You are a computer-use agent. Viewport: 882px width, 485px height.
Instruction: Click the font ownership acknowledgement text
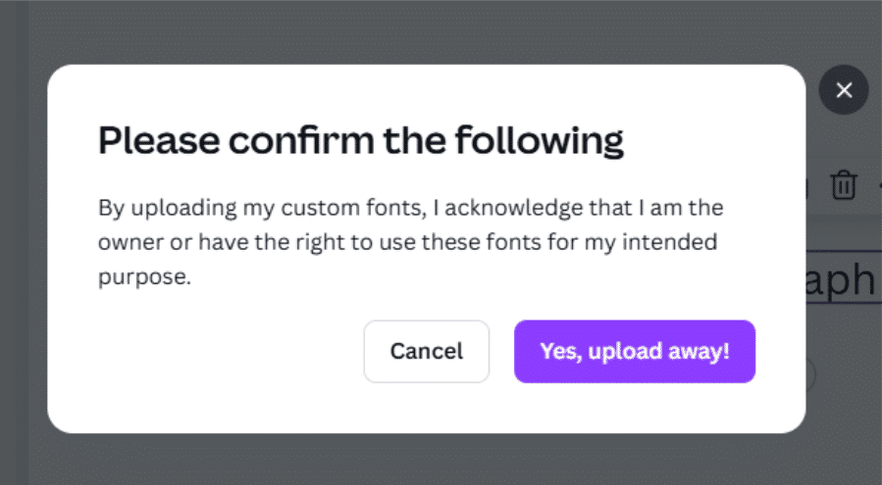click(409, 242)
